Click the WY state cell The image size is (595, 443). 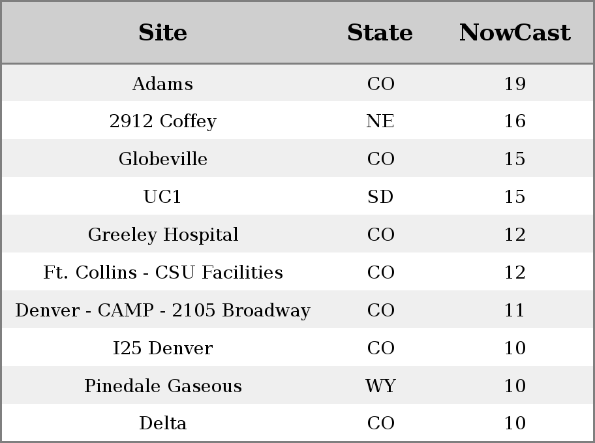[380, 386]
